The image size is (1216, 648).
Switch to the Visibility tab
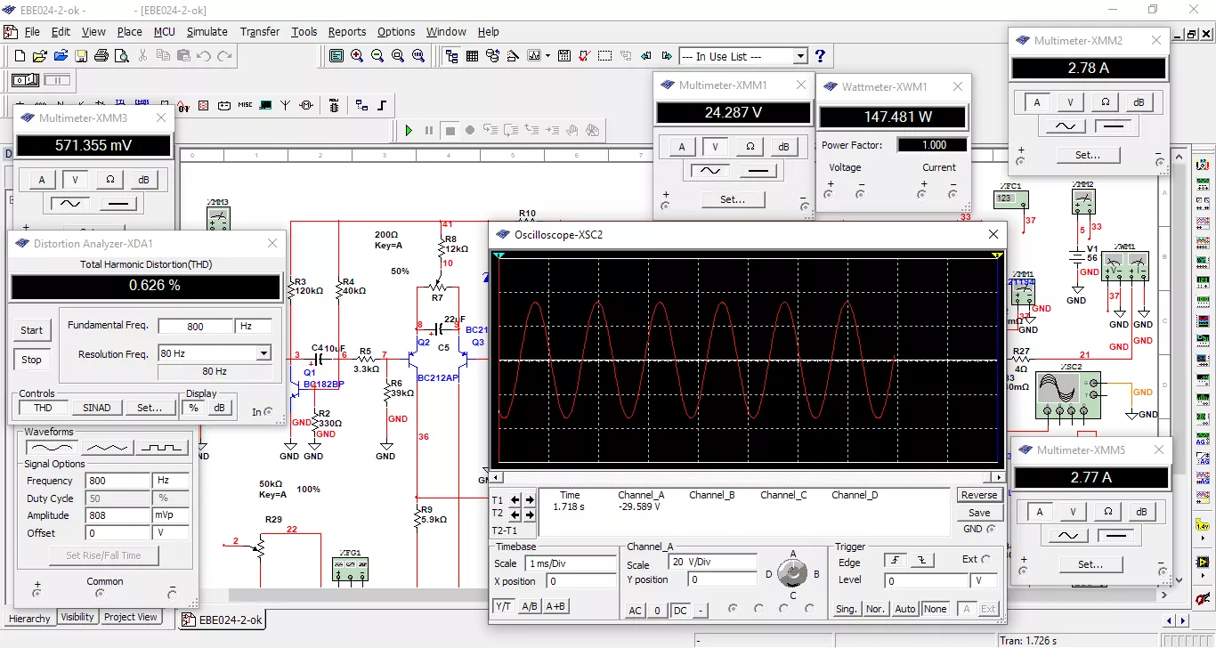77,617
